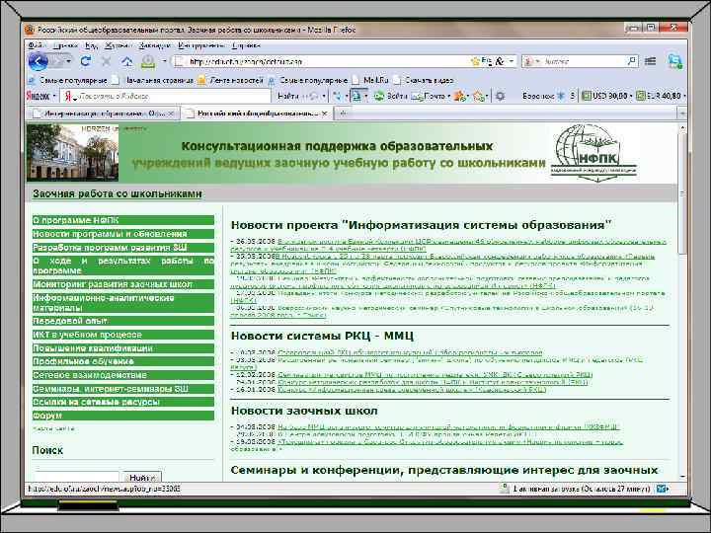
Task: Open the Журнал menu
Action: (118, 45)
